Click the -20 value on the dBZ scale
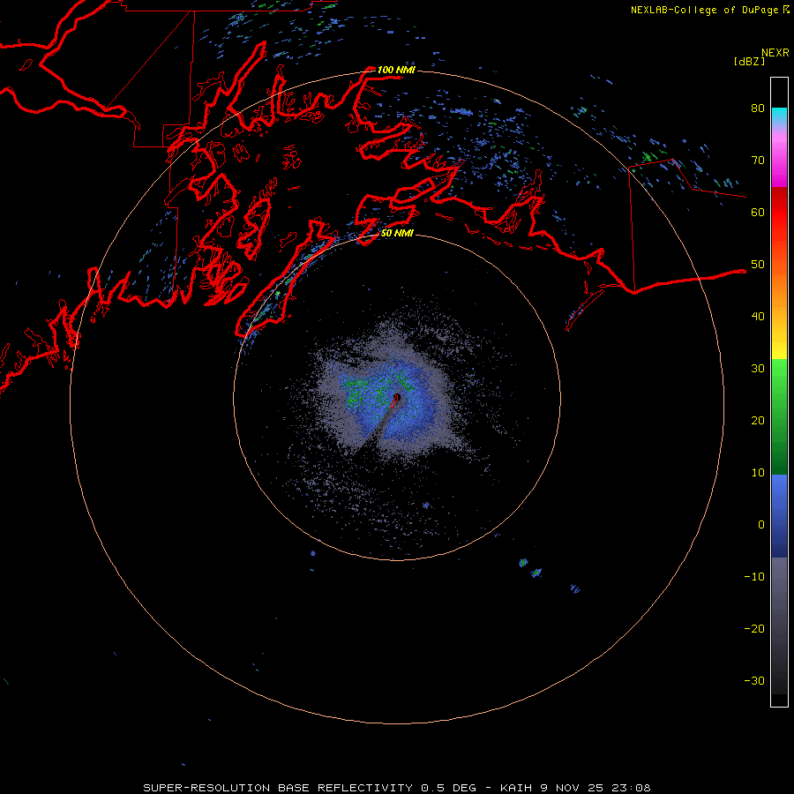 tap(754, 629)
